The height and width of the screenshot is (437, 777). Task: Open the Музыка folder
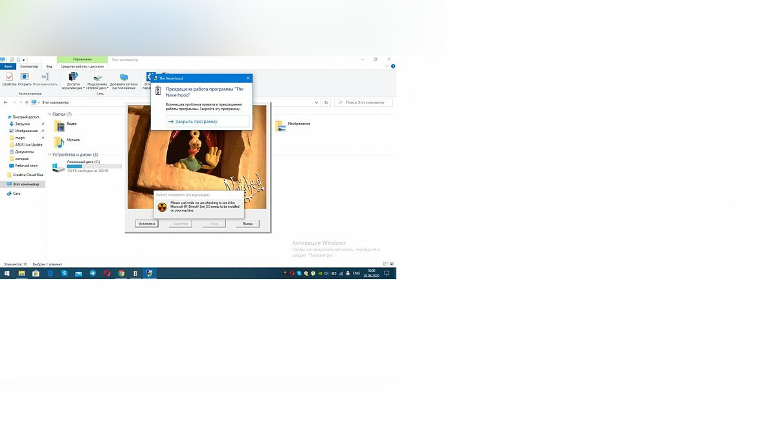click(60, 140)
